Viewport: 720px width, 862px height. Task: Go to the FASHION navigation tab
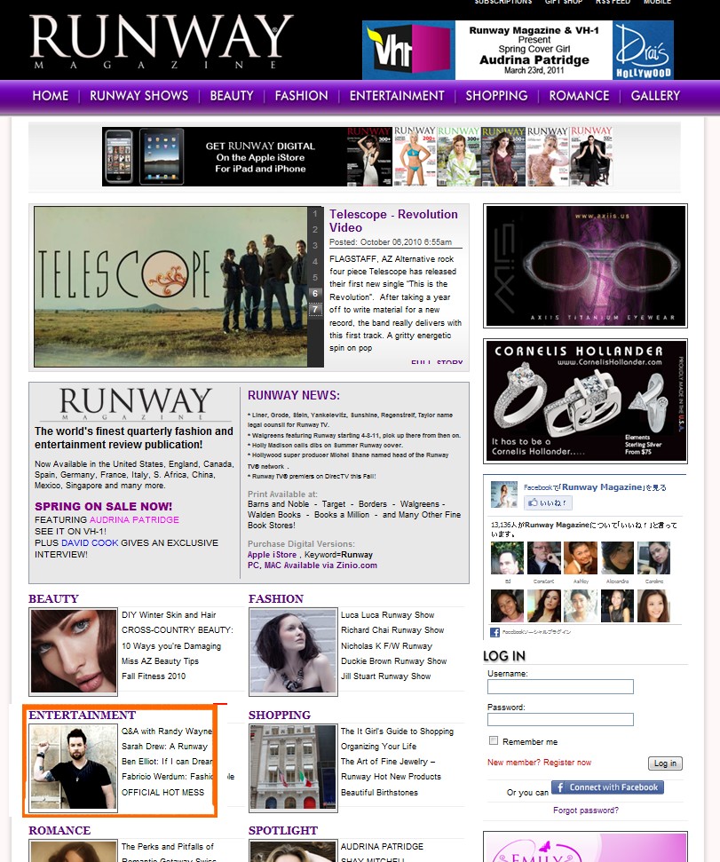301,96
